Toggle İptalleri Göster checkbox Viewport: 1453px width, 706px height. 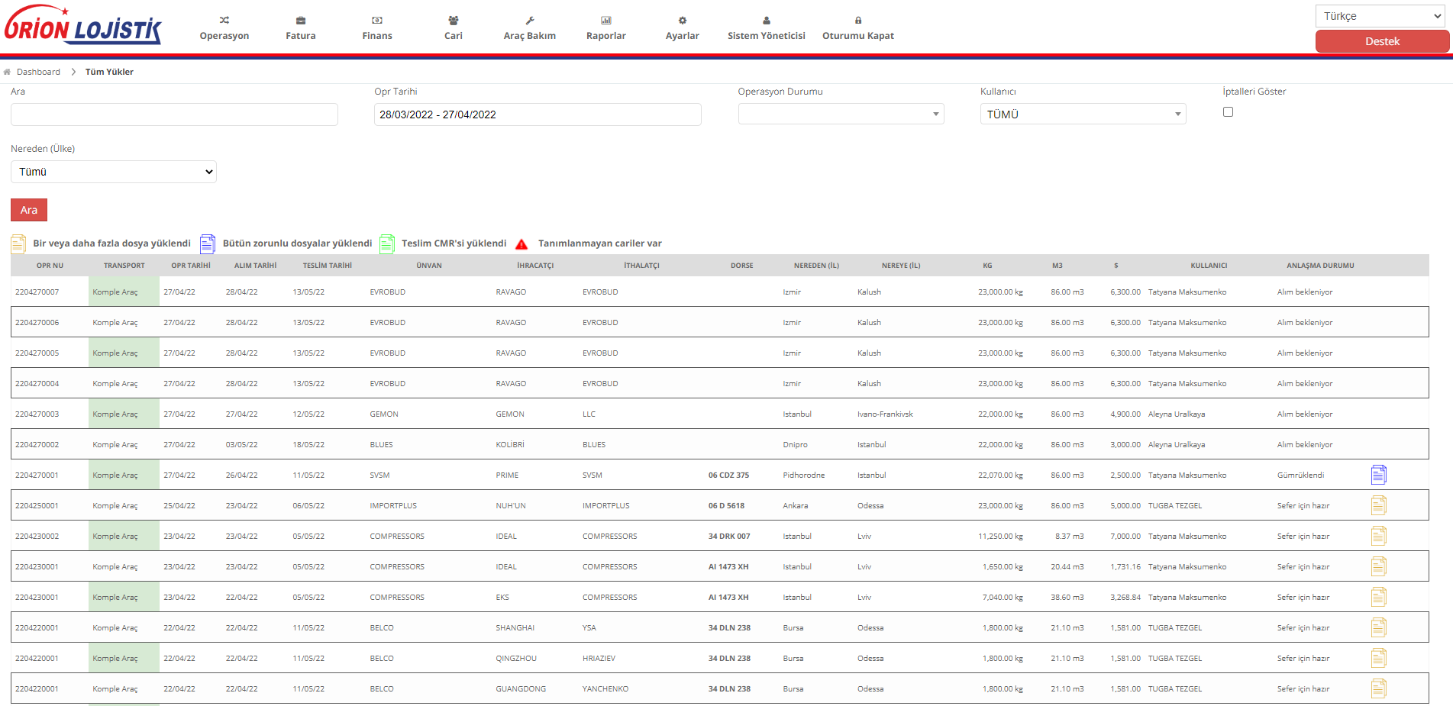coord(1228,112)
